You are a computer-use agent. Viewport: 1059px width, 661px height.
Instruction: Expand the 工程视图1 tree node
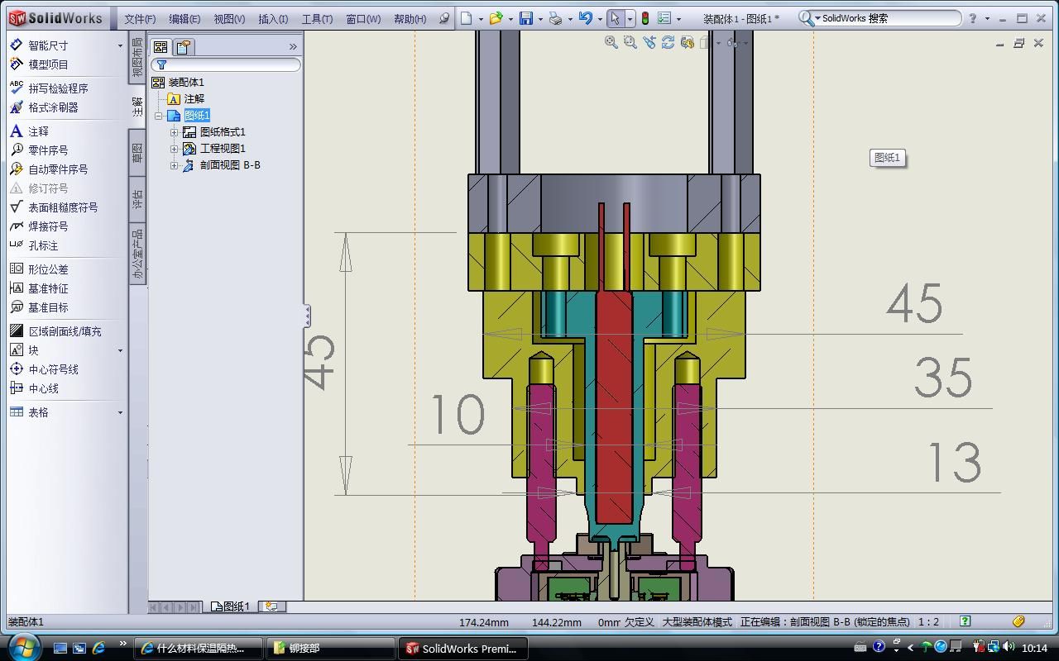coord(175,149)
